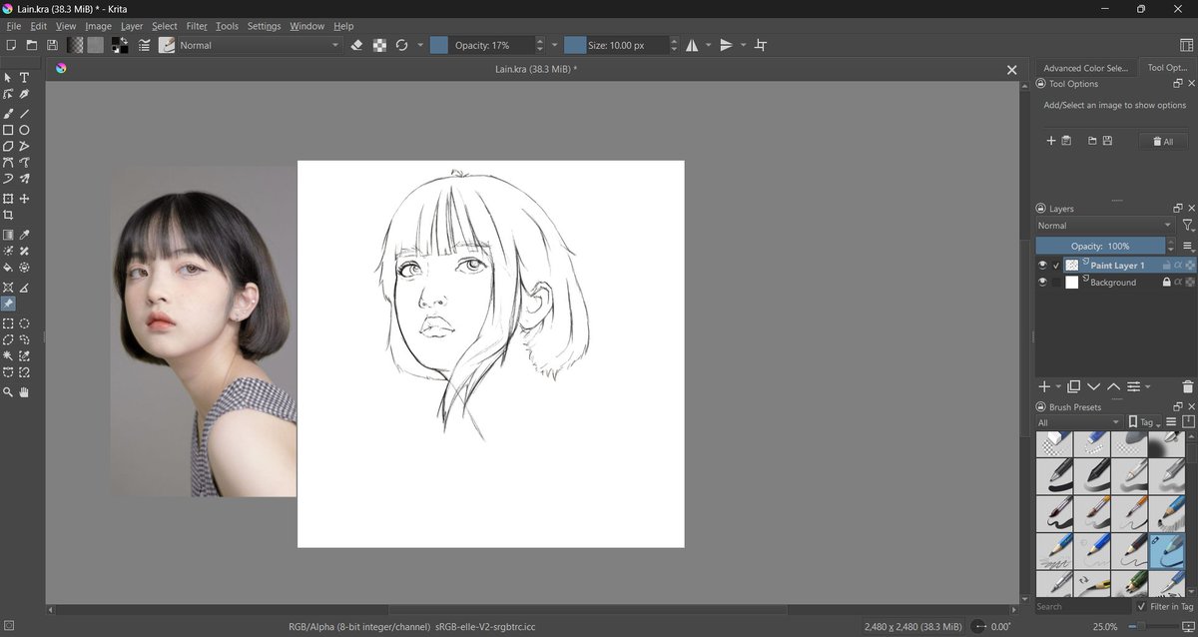Click the Save floppy disk icon
This screenshot has width=1198, height=637.
52,45
